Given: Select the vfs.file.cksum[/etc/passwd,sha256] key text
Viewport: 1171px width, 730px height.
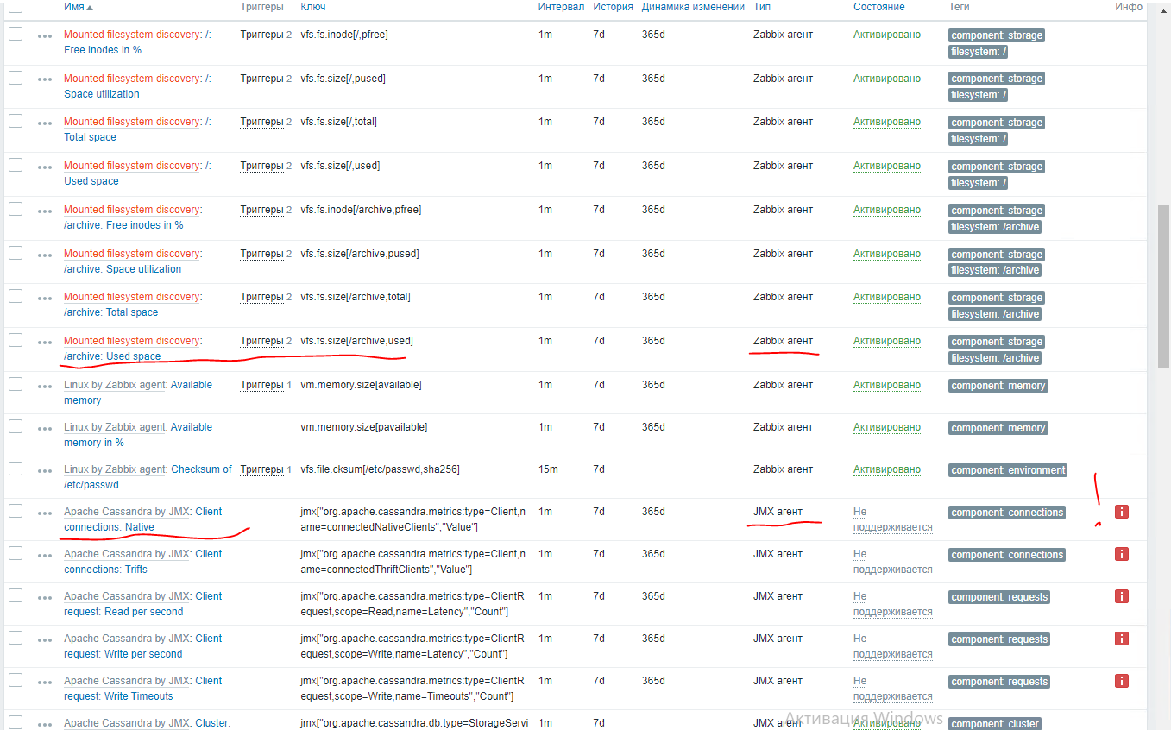Looking at the screenshot, I should [380, 469].
